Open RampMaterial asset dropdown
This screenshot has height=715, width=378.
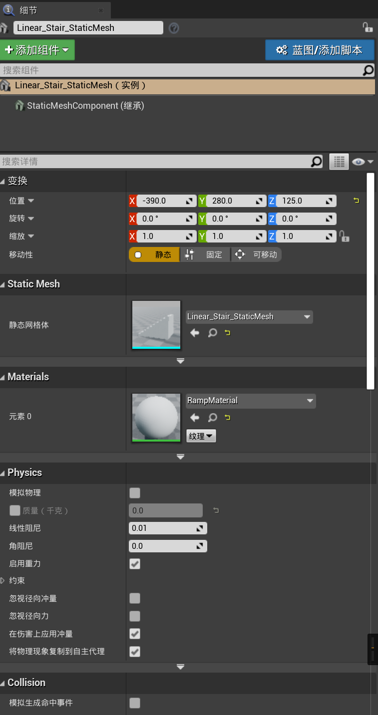tap(251, 401)
